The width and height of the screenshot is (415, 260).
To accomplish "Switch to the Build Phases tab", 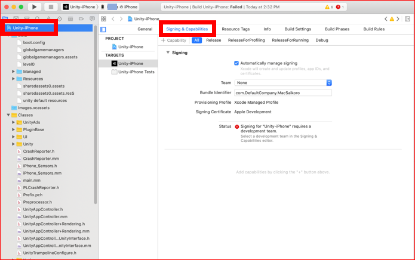I will 337,29.
